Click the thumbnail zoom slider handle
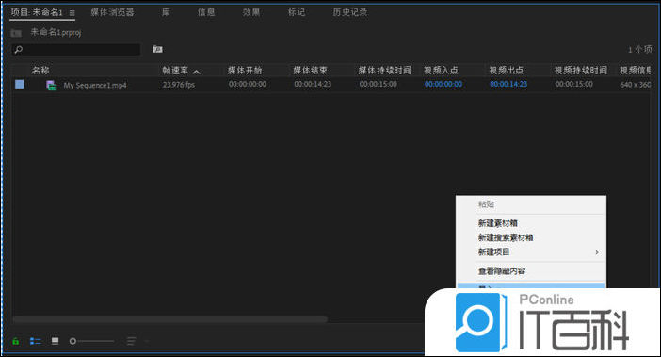Image resolution: width=661 pixels, height=357 pixels. pos(73,341)
